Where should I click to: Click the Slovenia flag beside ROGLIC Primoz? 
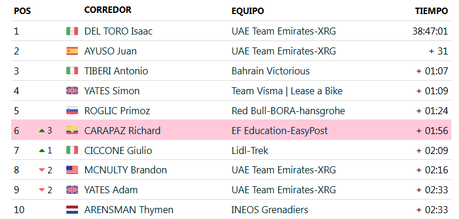[x=72, y=111]
